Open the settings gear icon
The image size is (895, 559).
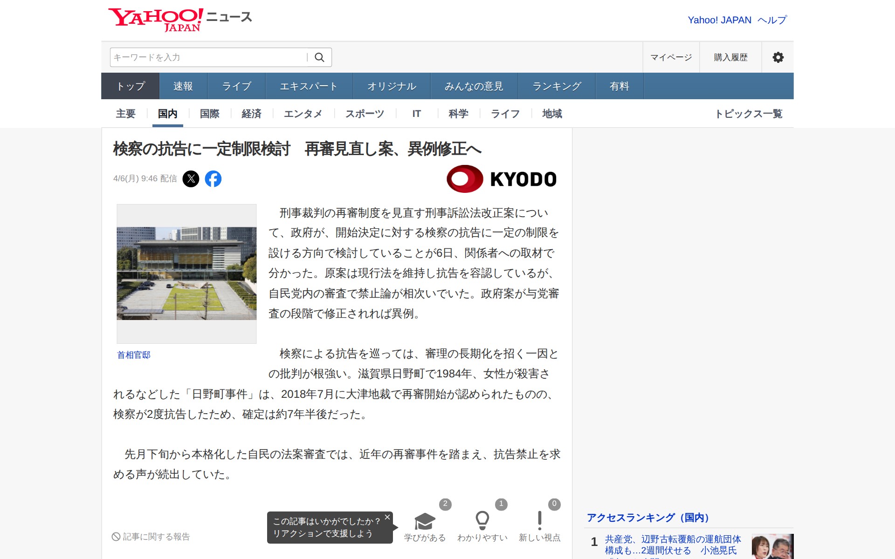point(778,57)
